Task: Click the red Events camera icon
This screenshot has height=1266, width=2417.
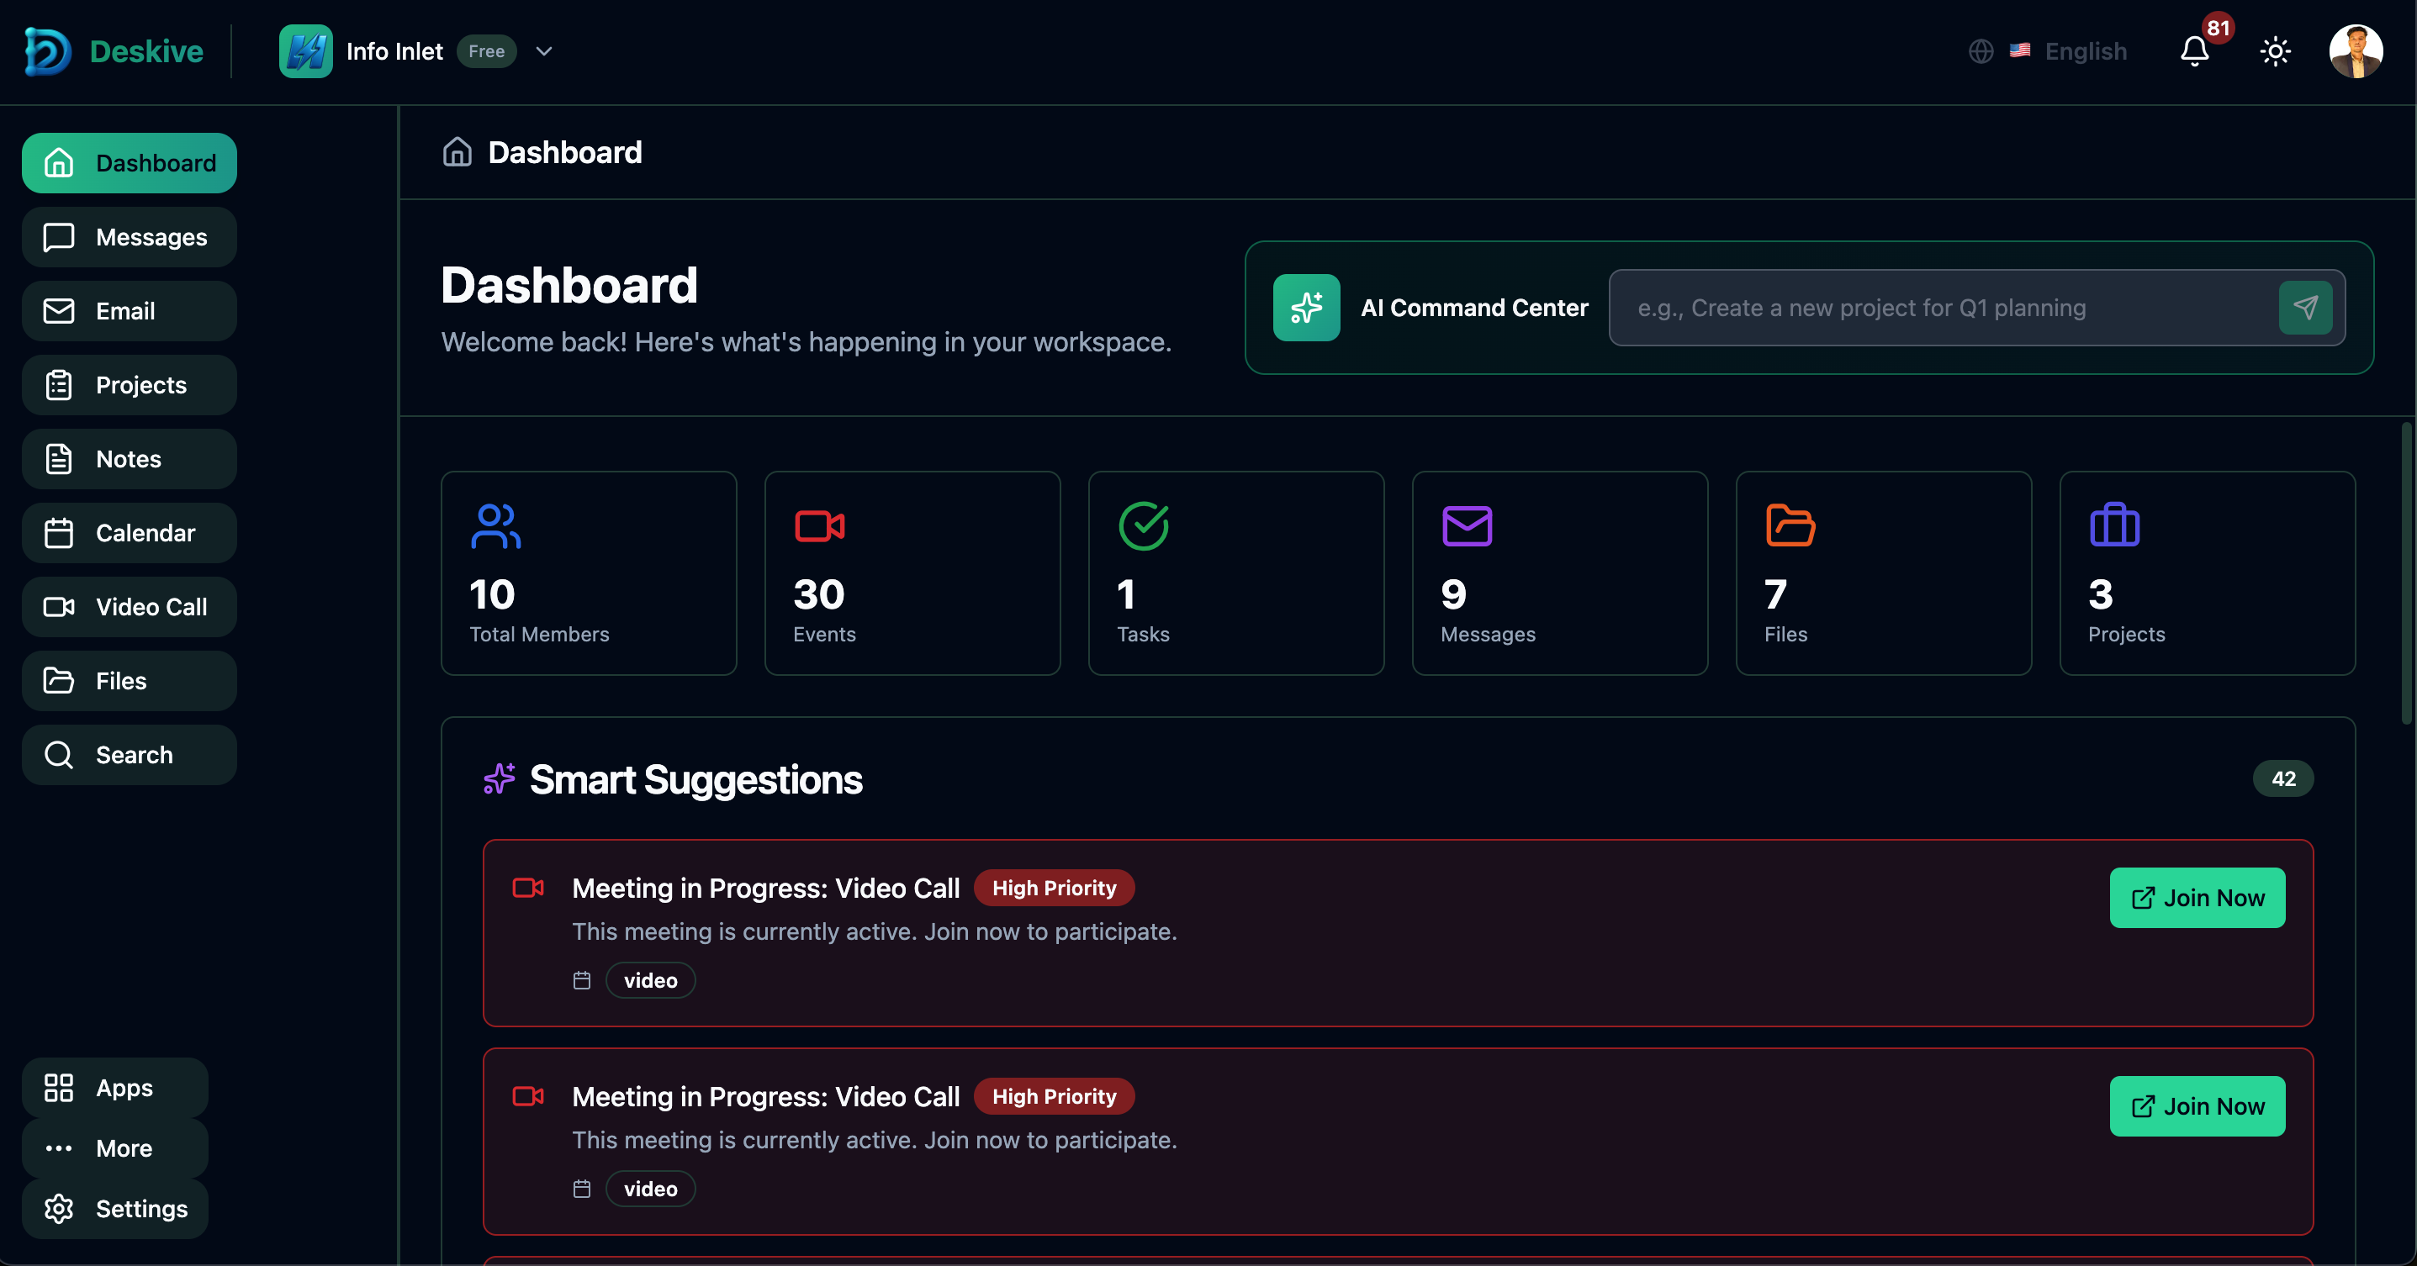Action: [819, 526]
